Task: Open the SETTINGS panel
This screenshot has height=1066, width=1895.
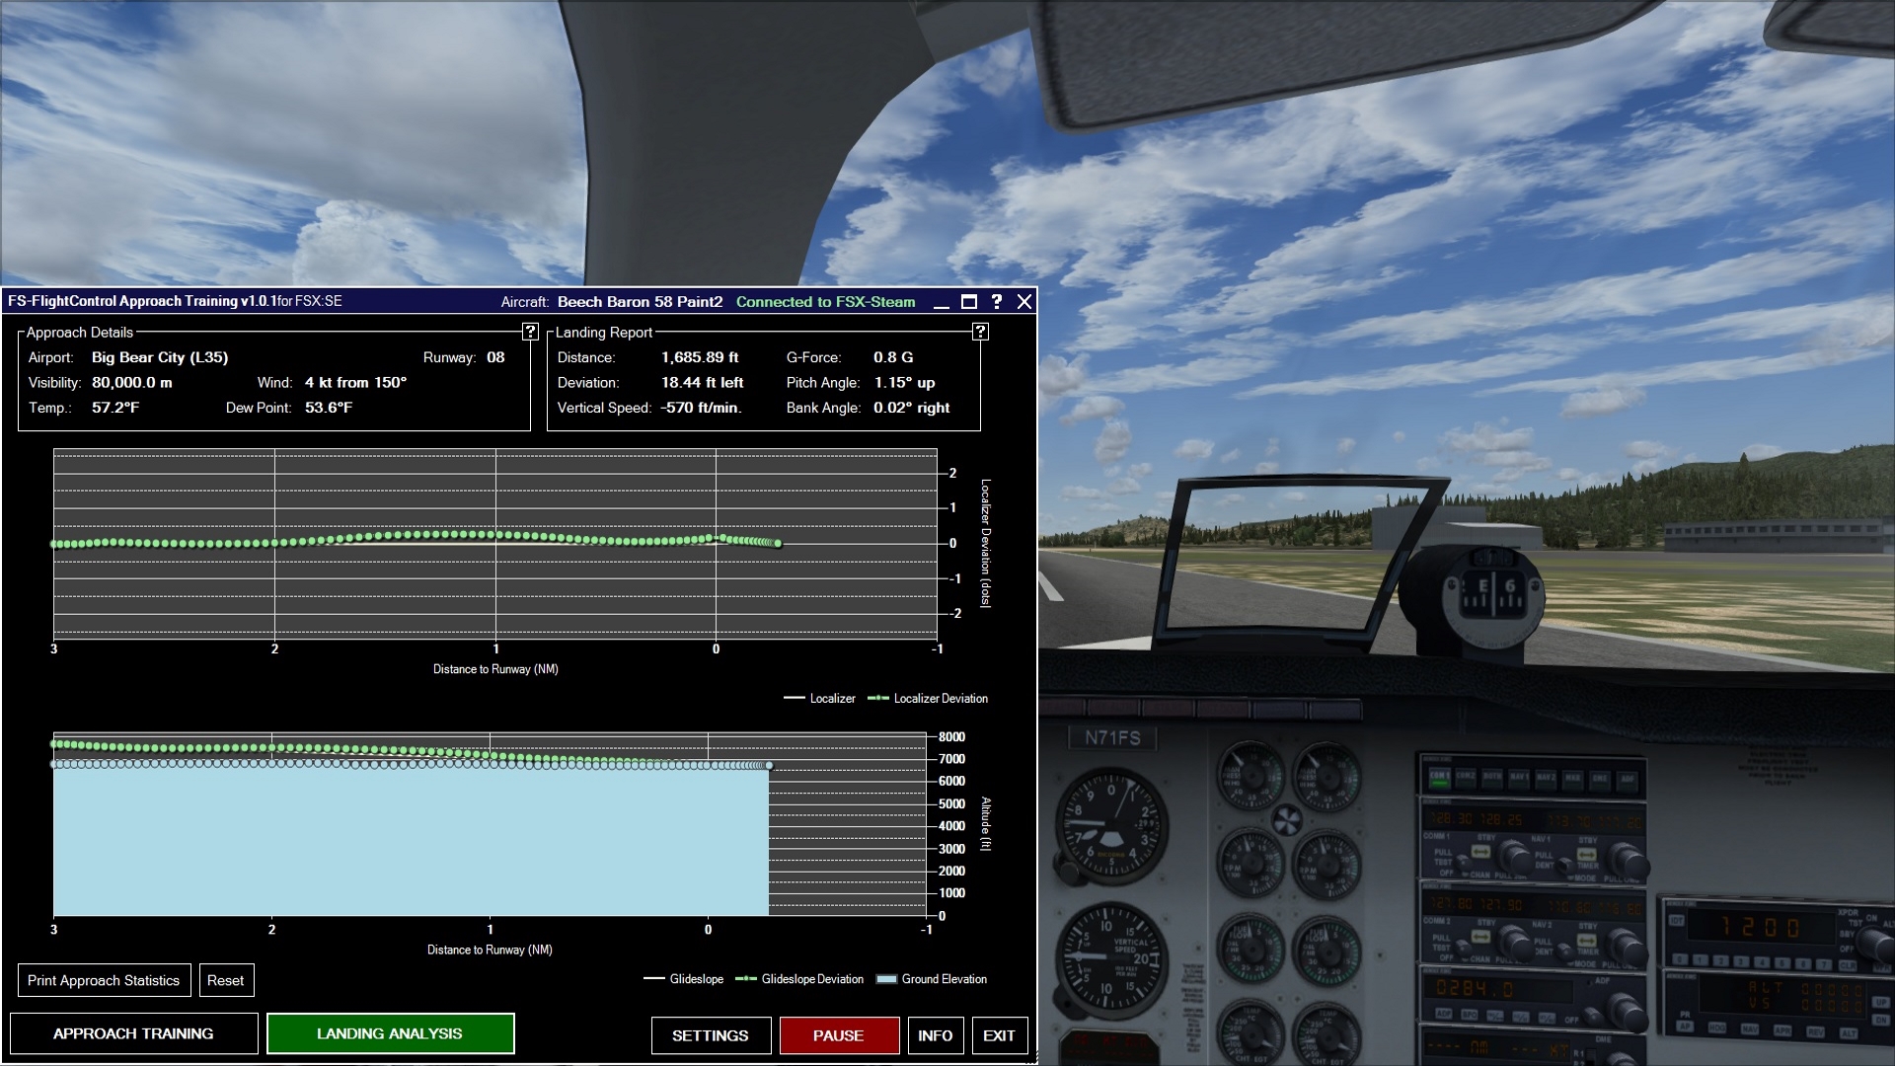Action: 711,1034
